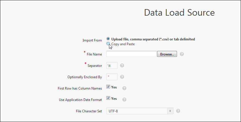Expand the File Character Set UTF-8 dropdown
The image size is (241, 122).
point(140,111)
